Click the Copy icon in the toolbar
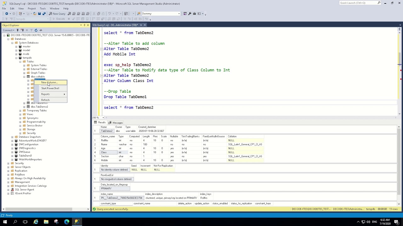Image resolution: width=403 pixels, height=226 pixels. pos(99,13)
